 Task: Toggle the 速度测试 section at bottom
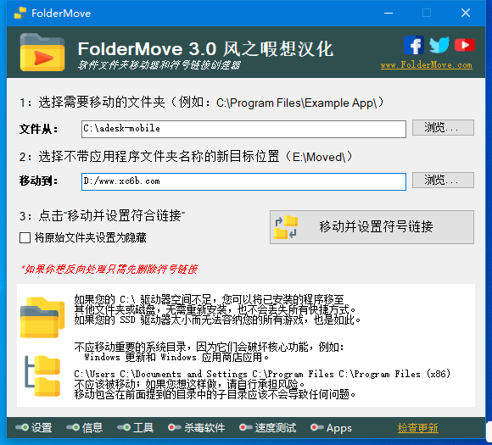pos(268,428)
